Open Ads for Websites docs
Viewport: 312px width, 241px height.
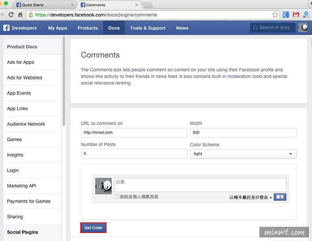[x=32, y=78]
